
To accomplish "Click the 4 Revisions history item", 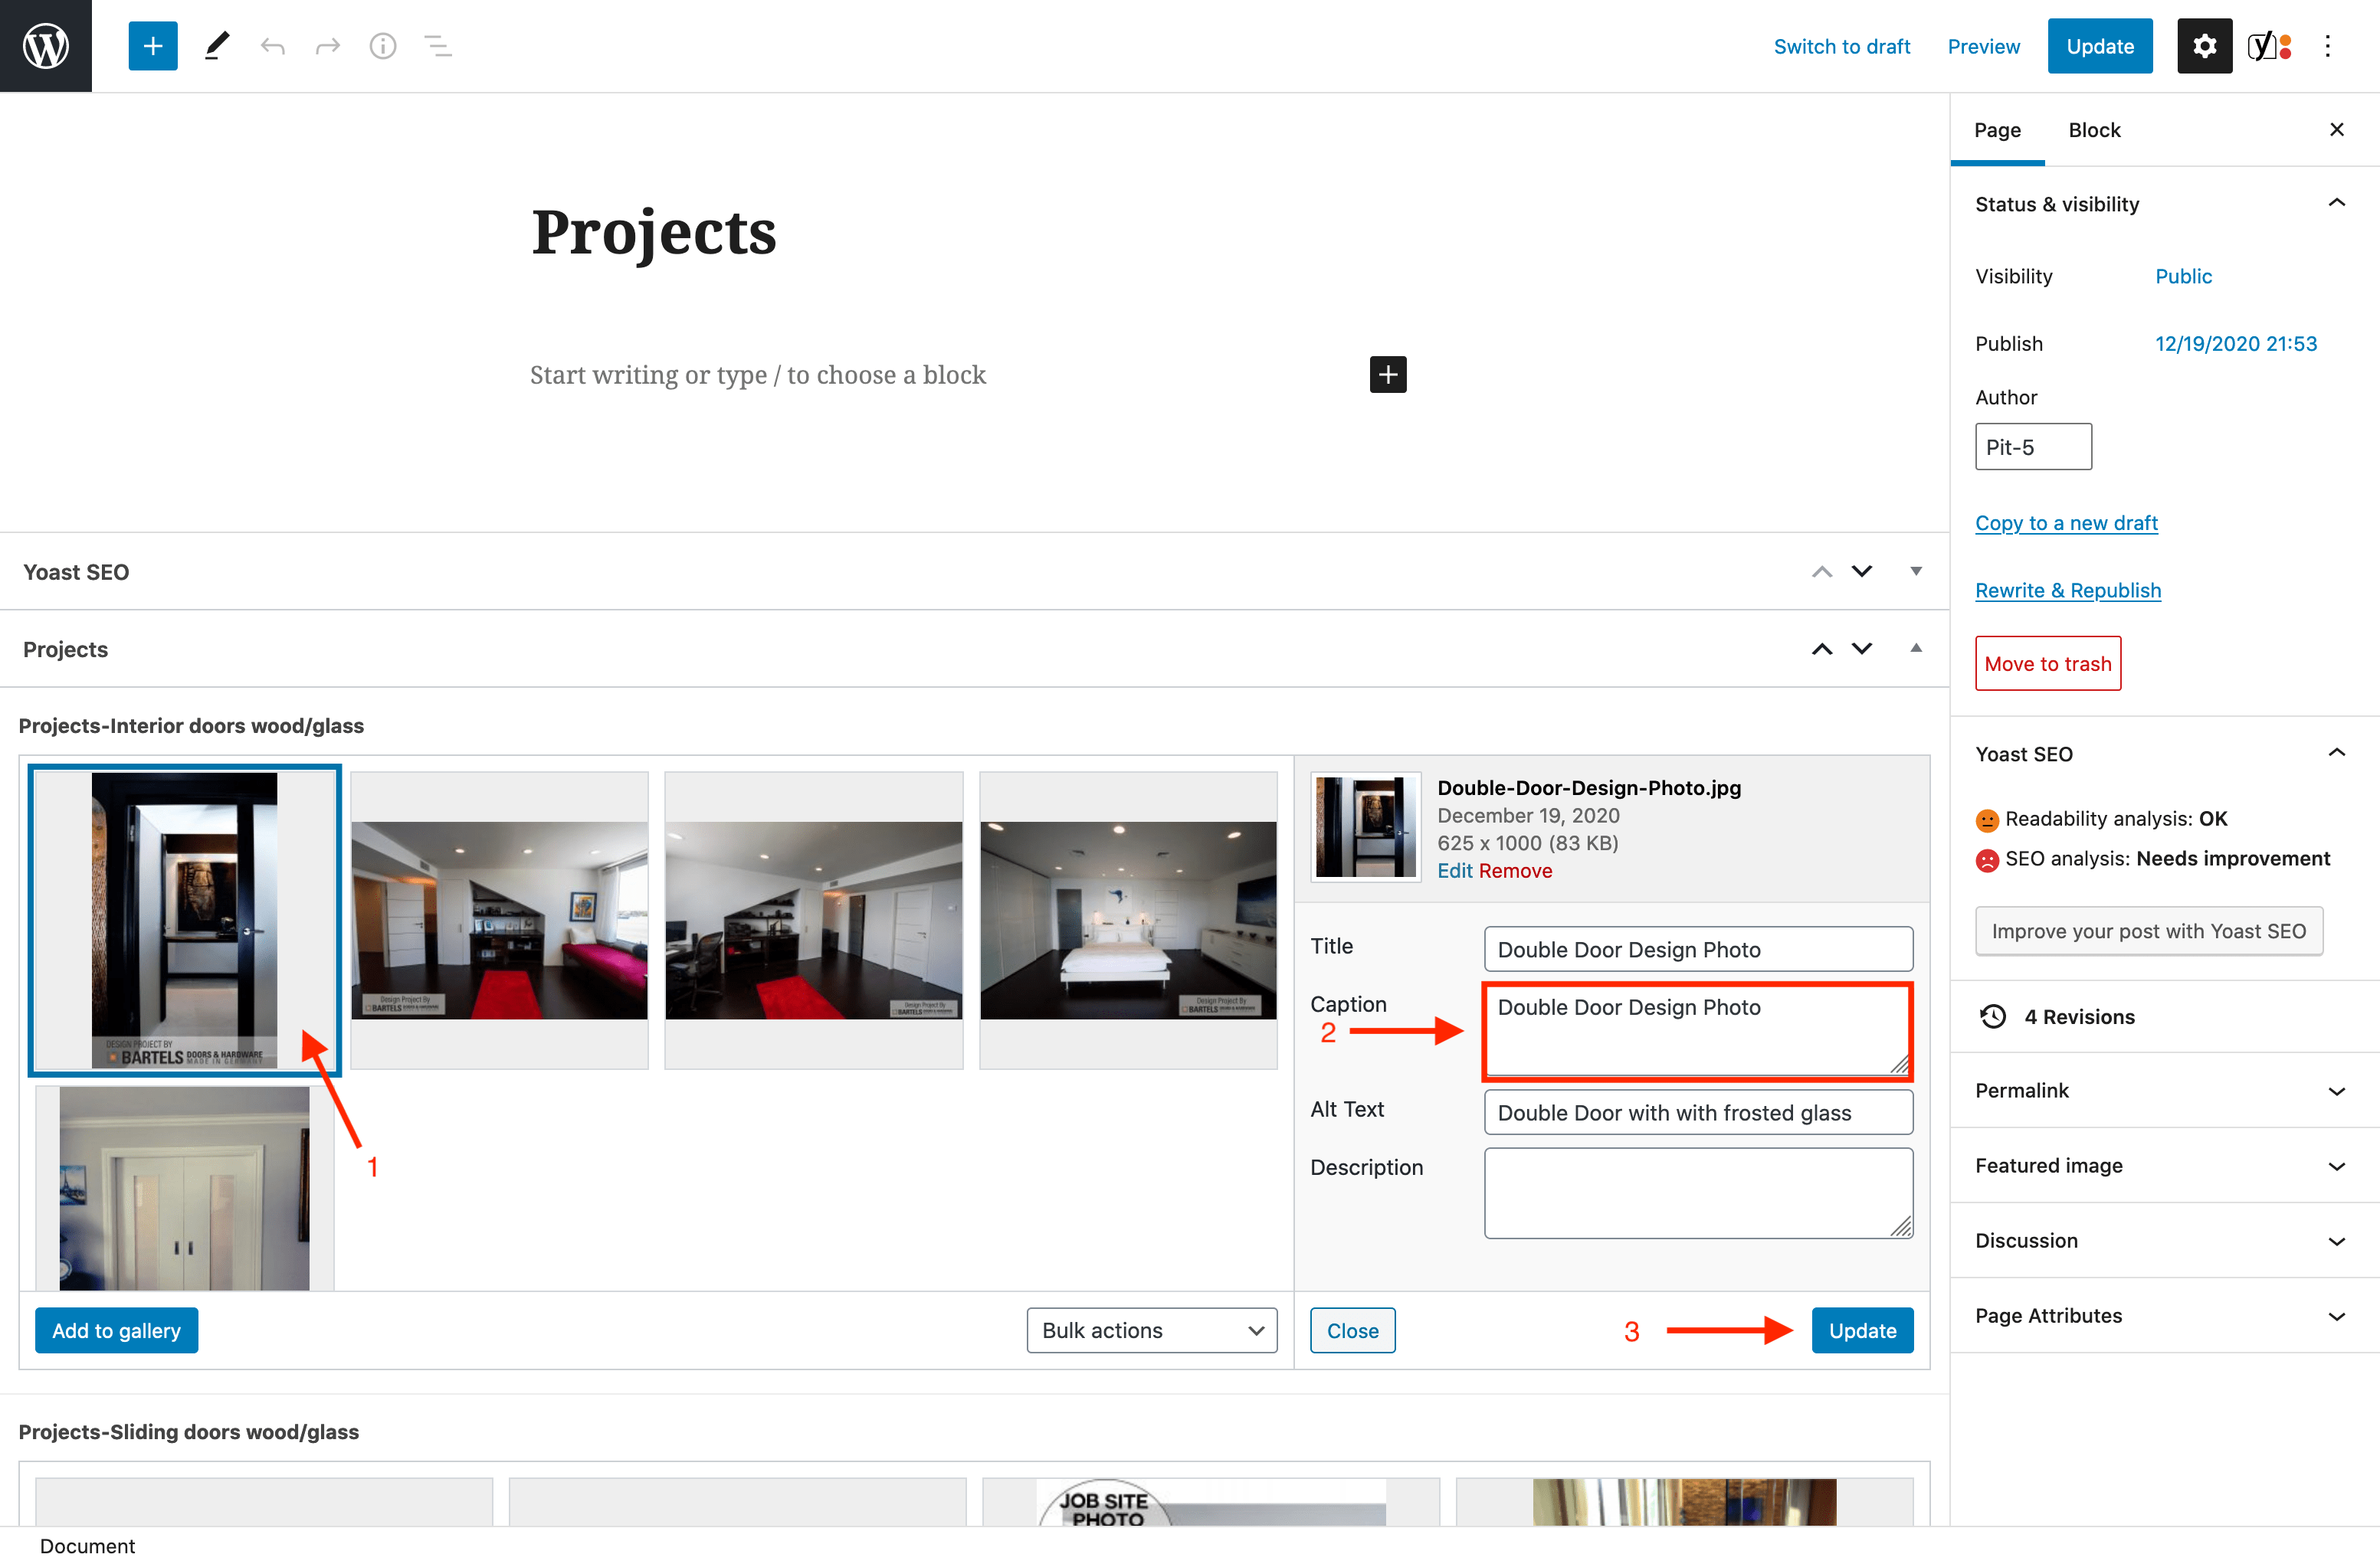I will (2078, 1016).
